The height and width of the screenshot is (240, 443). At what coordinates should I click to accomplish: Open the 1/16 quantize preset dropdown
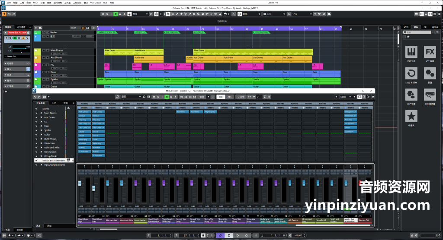[302, 14]
